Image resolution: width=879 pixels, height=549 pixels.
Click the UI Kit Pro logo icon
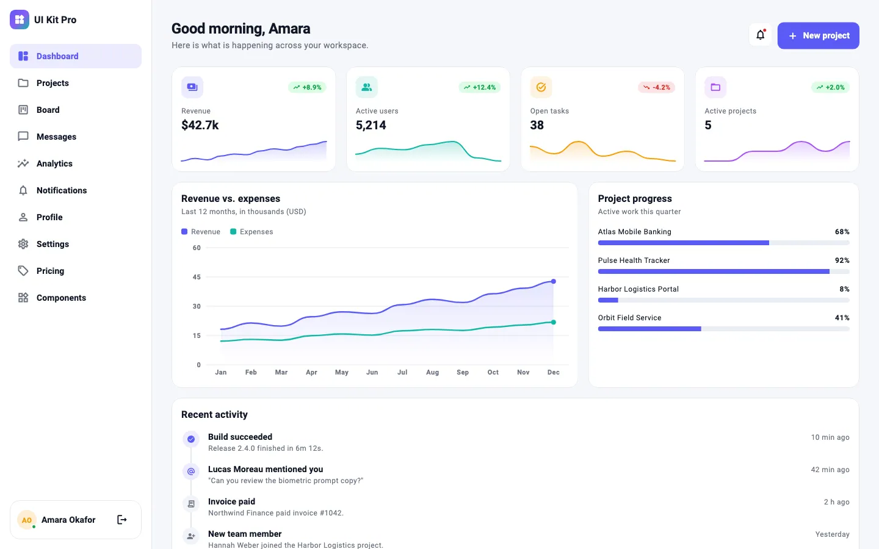tap(20, 20)
